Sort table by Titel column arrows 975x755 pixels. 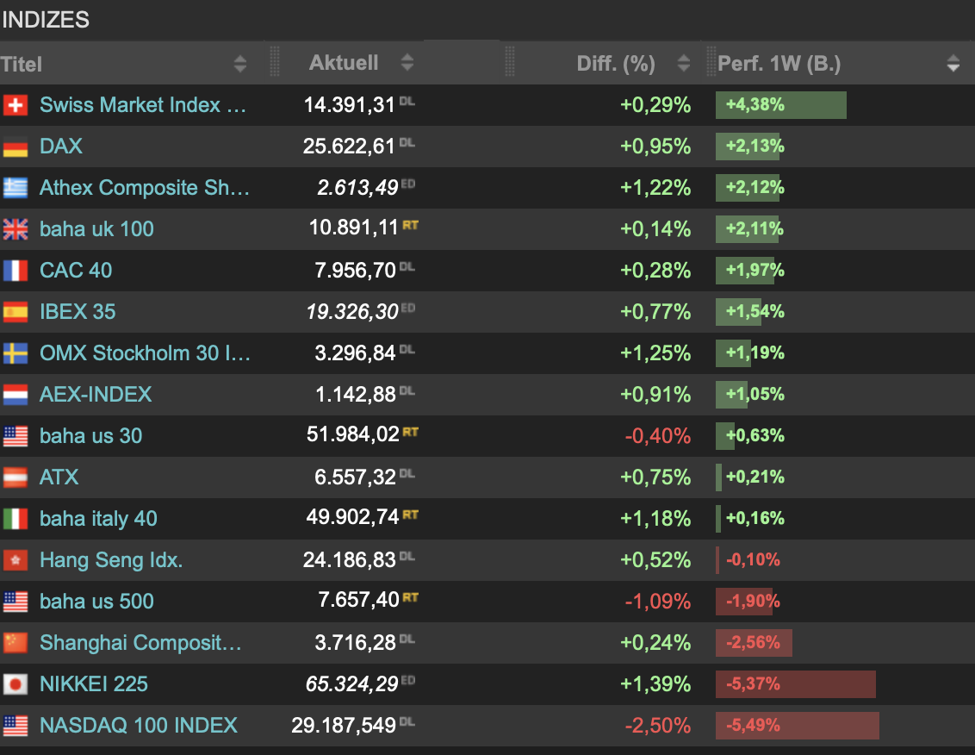(240, 64)
